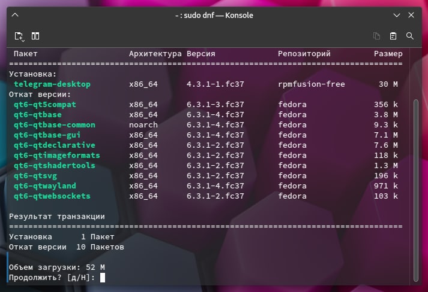The width and height of the screenshot is (428, 292).
Task: Click the Размер column header
Action: pyautogui.click(x=388, y=54)
